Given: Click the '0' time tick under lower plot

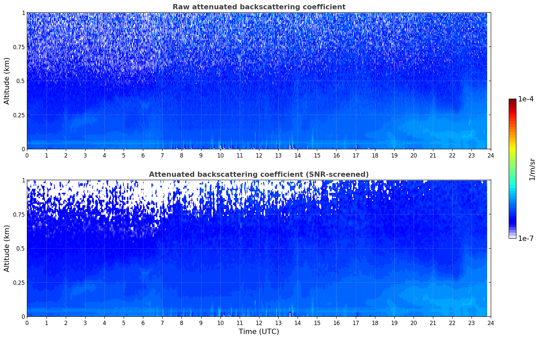Looking at the screenshot, I should pyautogui.click(x=27, y=323).
